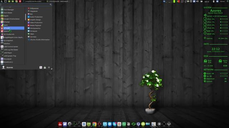Image resolution: width=229 pixels, height=128 pixels.
Task: Lock the screen using the padlock icon
Action: 45,67
